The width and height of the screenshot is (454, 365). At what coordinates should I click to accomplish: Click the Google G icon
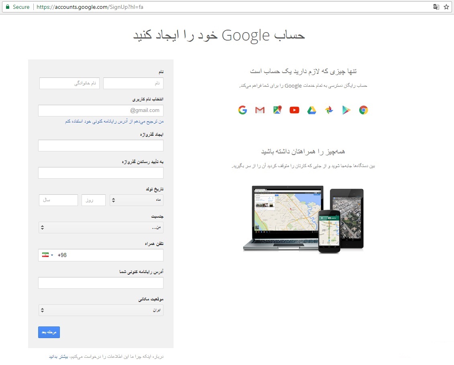coord(243,110)
